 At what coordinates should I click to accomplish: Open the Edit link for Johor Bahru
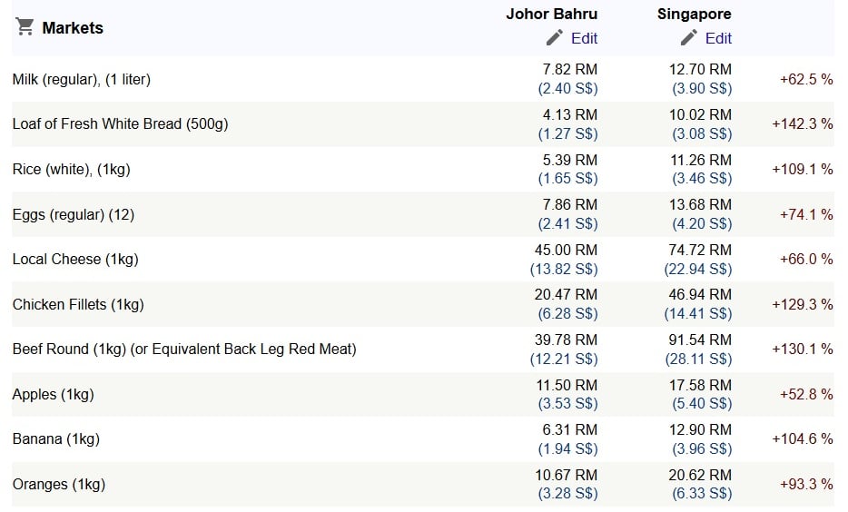[584, 38]
